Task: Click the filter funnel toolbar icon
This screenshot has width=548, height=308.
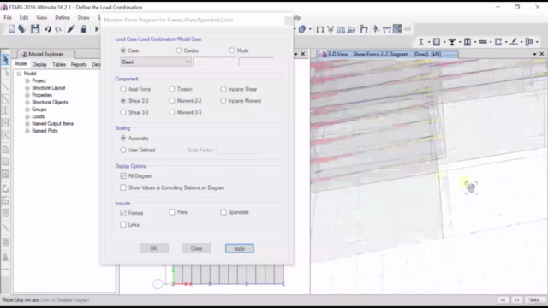Action: (452, 42)
